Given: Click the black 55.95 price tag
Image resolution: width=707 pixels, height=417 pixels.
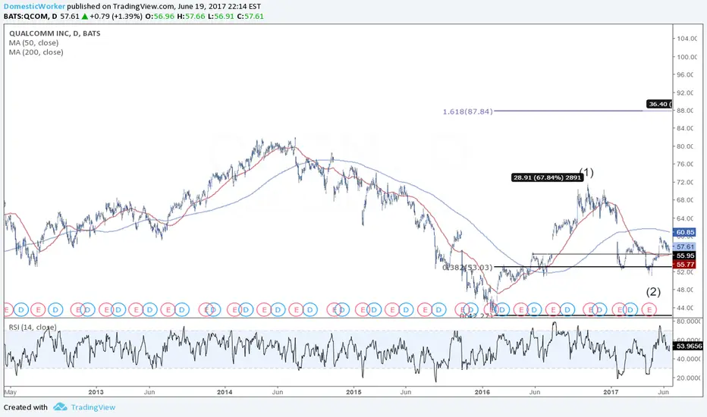Looking at the screenshot, I should pos(685,256).
